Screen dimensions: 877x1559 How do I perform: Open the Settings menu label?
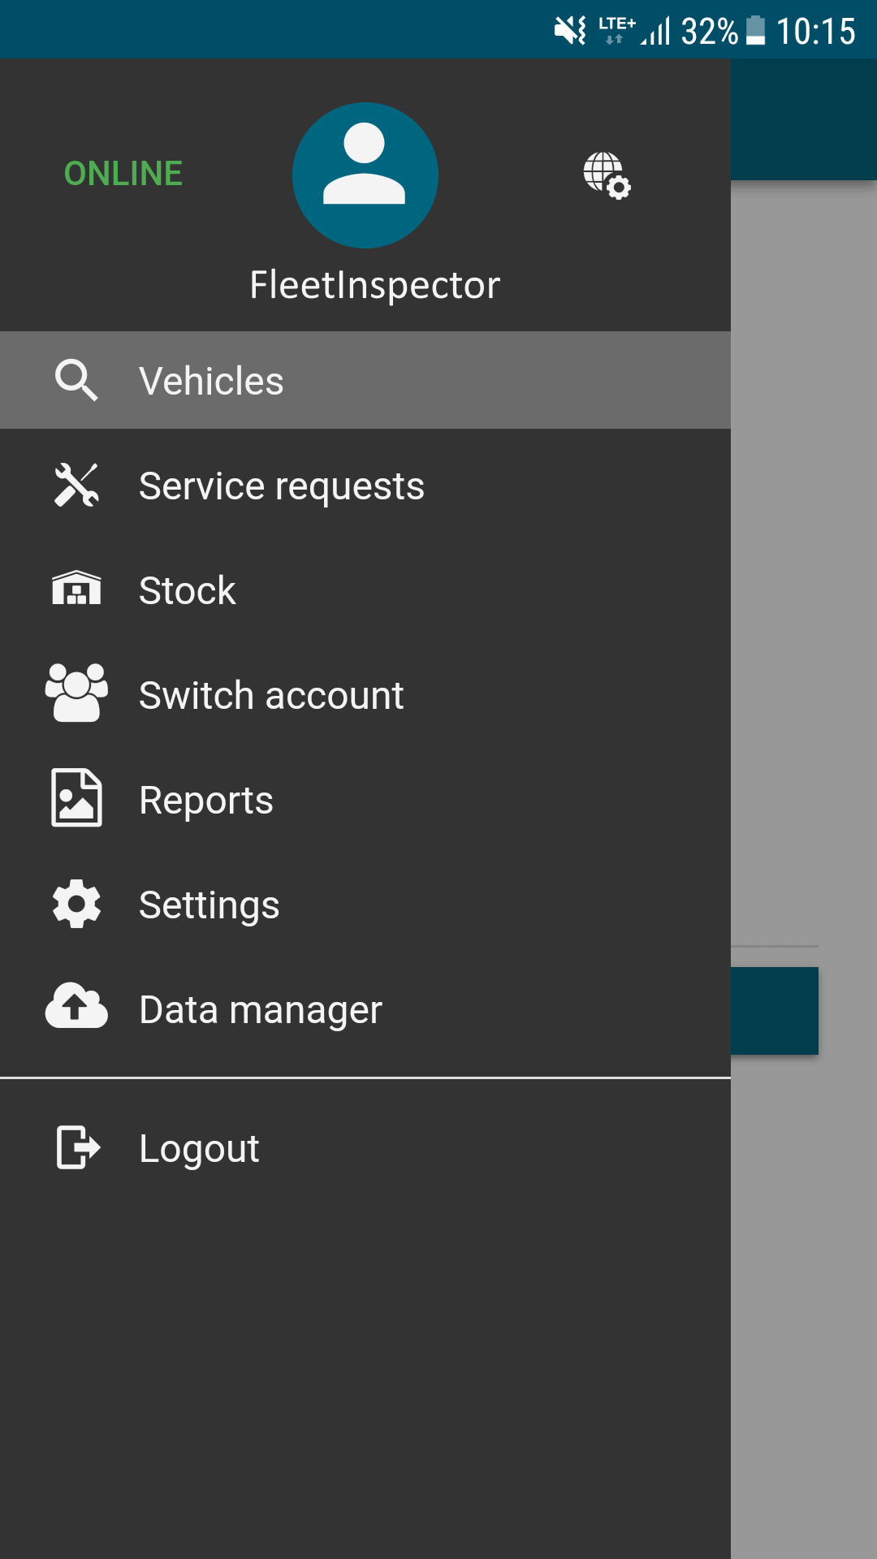(x=210, y=905)
